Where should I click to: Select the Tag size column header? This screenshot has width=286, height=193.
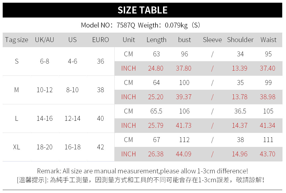[x=17, y=40]
